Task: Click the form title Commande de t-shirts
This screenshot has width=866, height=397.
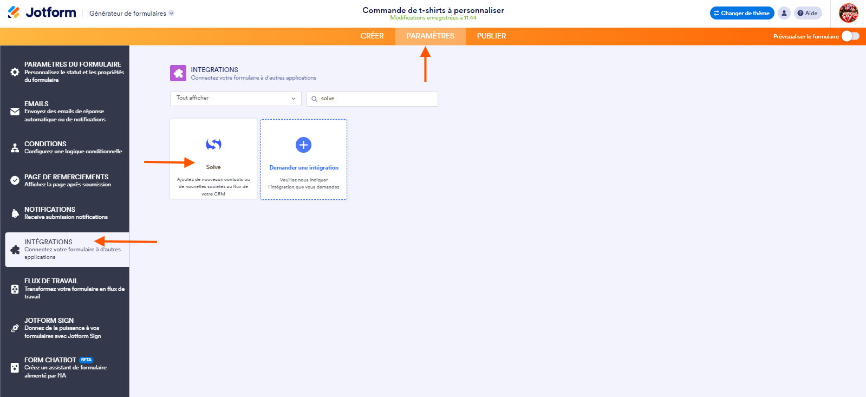Action: pyautogui.click(x=433, y=10)
